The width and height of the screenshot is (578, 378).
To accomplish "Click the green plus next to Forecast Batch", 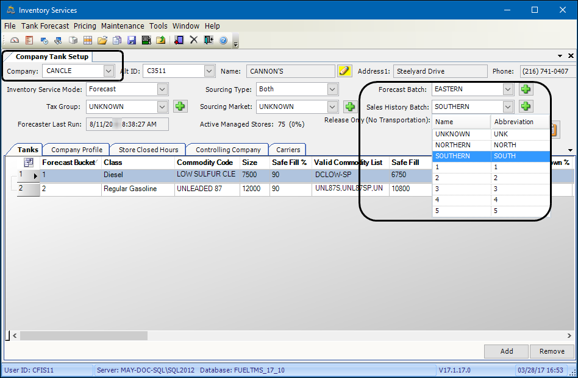I will [x=525, y=89].
